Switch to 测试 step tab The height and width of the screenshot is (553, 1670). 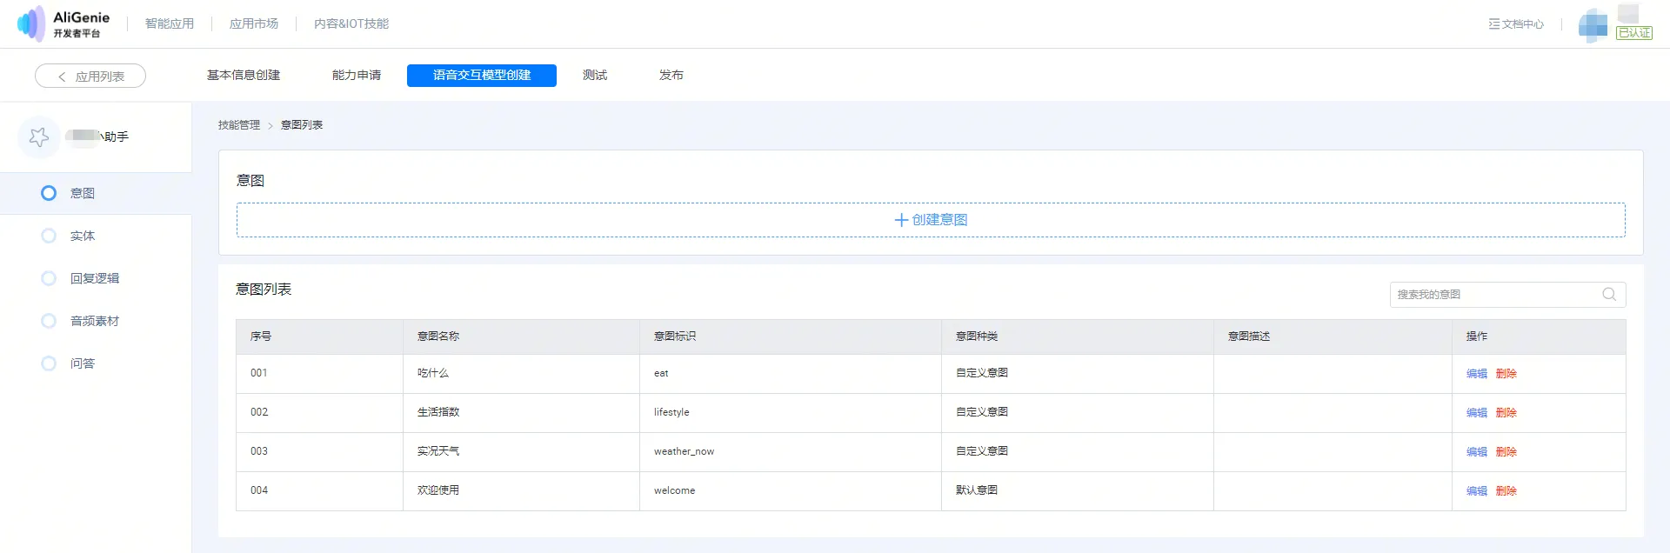(x=595, y=76)
